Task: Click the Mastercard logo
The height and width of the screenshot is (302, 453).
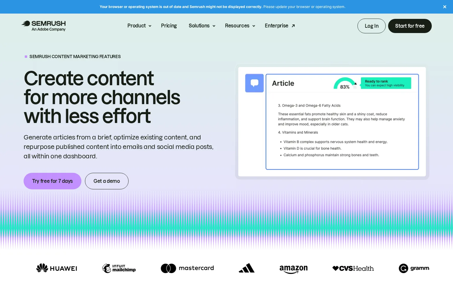Action: click(x=187, y=268)
